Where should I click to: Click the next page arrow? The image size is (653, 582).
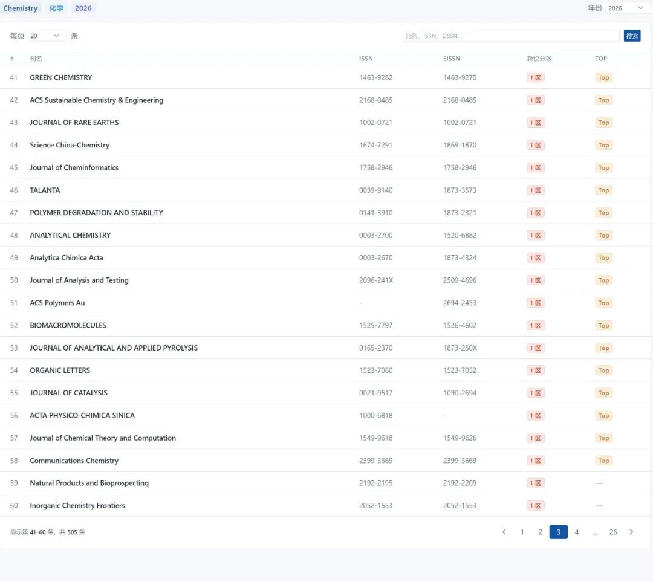pos(631,532)
